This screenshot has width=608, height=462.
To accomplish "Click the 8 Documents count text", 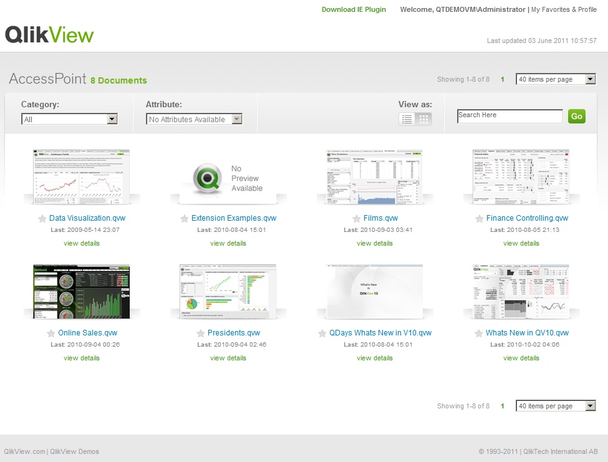I will click(118, 80).
